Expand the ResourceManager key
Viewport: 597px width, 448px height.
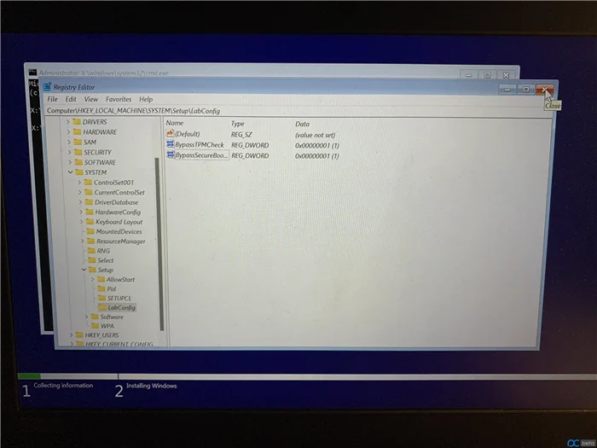[82, 241]
